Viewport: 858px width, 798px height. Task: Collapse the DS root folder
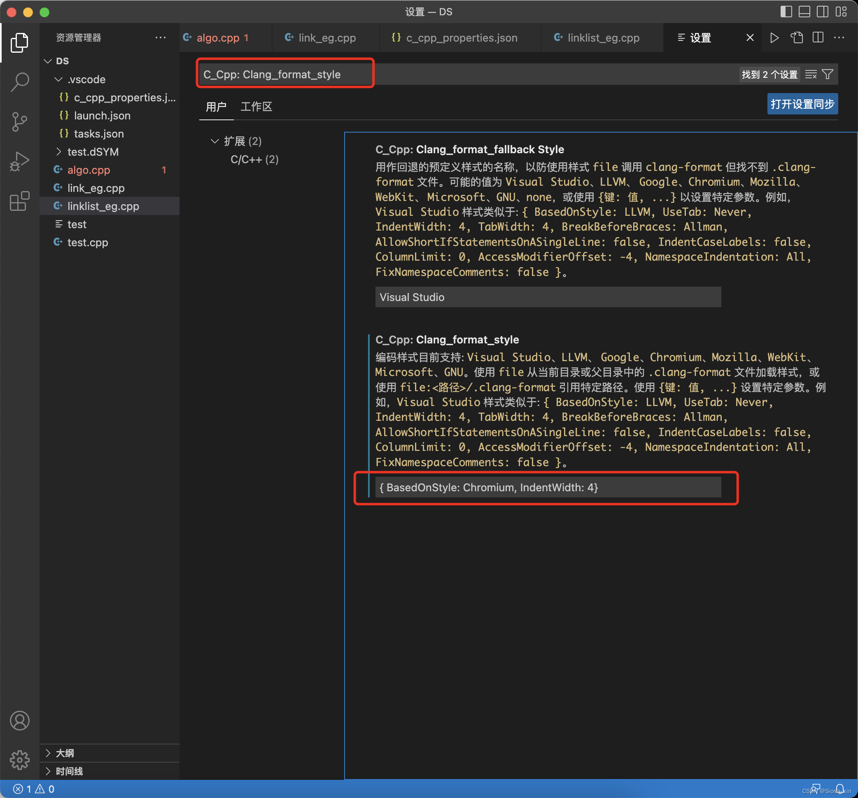48,61
